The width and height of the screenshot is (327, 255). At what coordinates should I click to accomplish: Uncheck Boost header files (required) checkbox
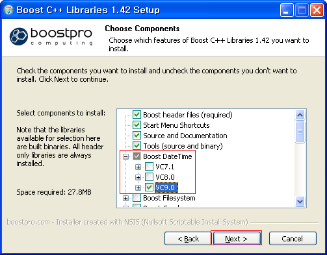(137, 114)
